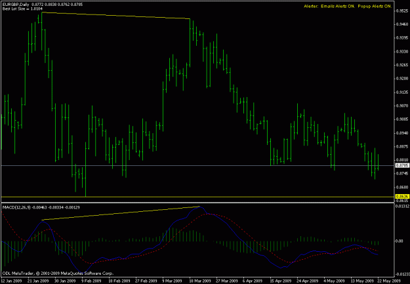Click the 13 May 2009 date label

pyautogui.click(x=361, y=281)
